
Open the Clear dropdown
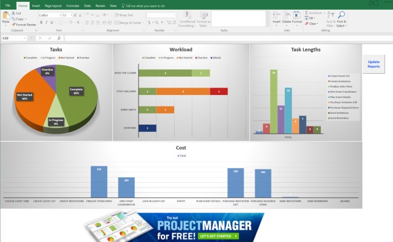pos(311,24)
